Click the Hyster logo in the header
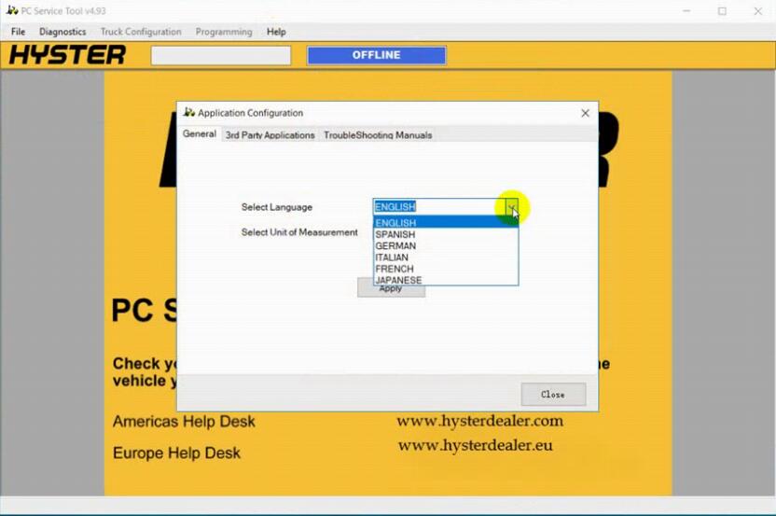Image resolution: width=776 pixels, height=516 pixels. tap(68, 54)
